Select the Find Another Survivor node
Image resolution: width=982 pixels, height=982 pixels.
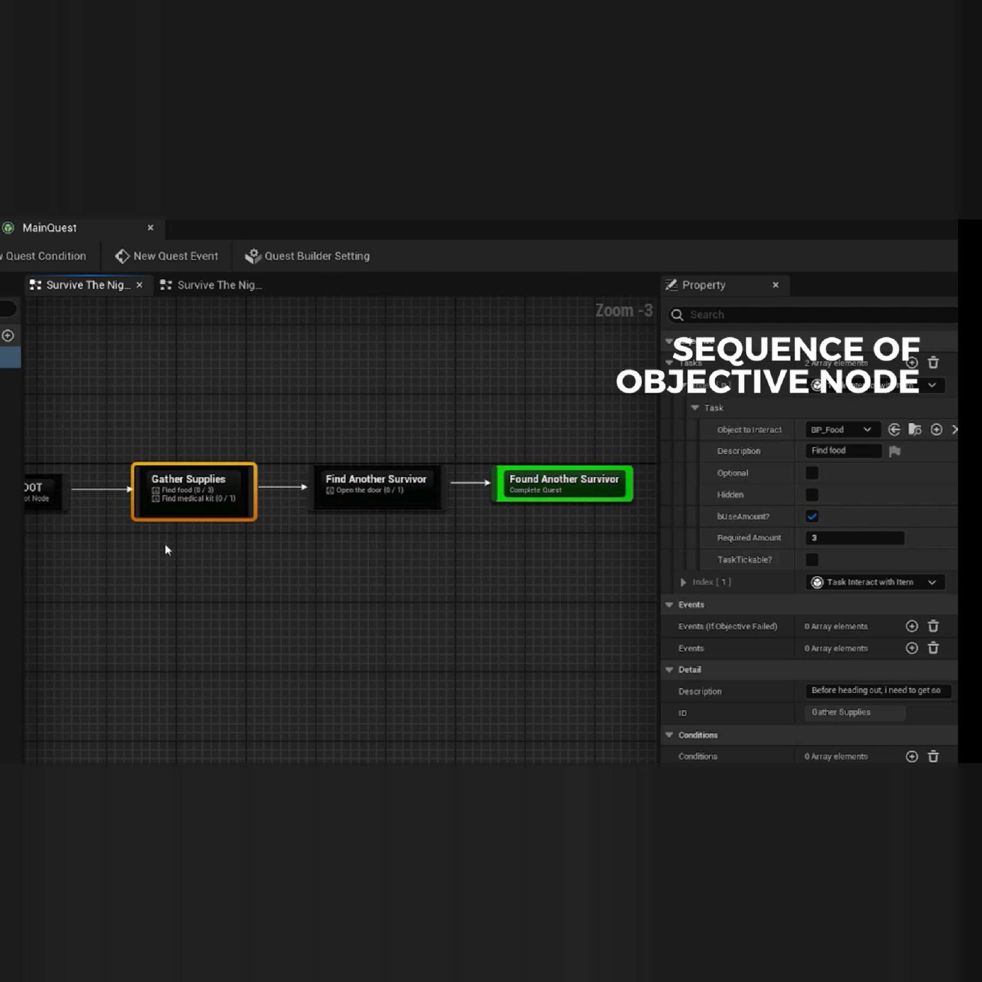[x=376, y=486]
